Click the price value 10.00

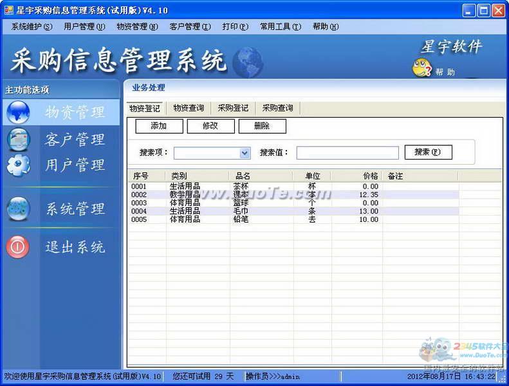(369, 219)
